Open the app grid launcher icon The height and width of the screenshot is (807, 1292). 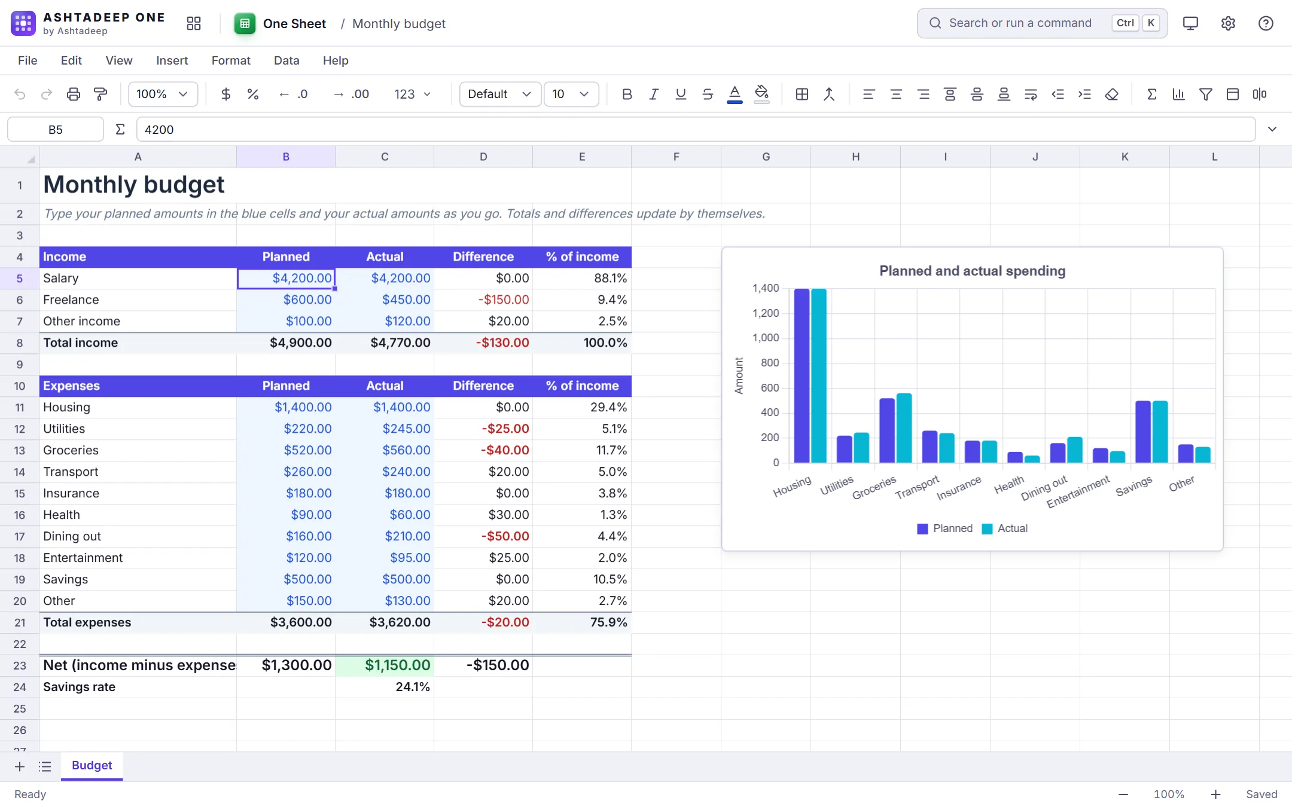[x=193, y=23]
